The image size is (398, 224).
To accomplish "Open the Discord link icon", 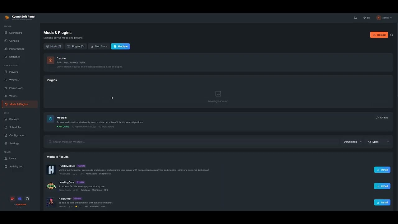I will 20,198.
